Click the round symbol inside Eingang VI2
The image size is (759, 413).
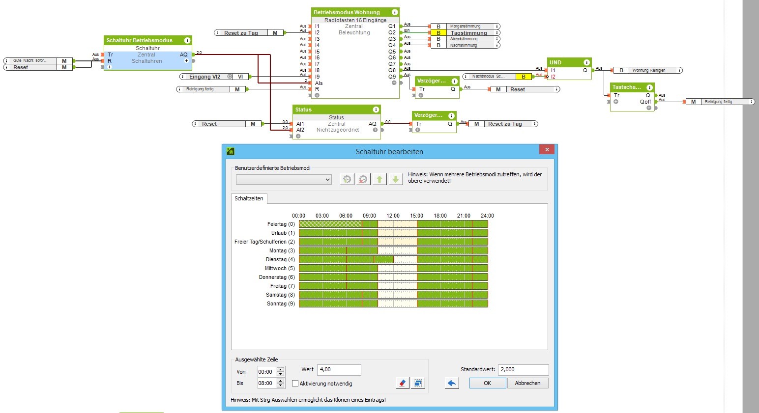230,77
